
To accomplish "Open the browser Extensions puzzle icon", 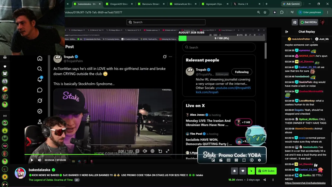I will [282, 12].
